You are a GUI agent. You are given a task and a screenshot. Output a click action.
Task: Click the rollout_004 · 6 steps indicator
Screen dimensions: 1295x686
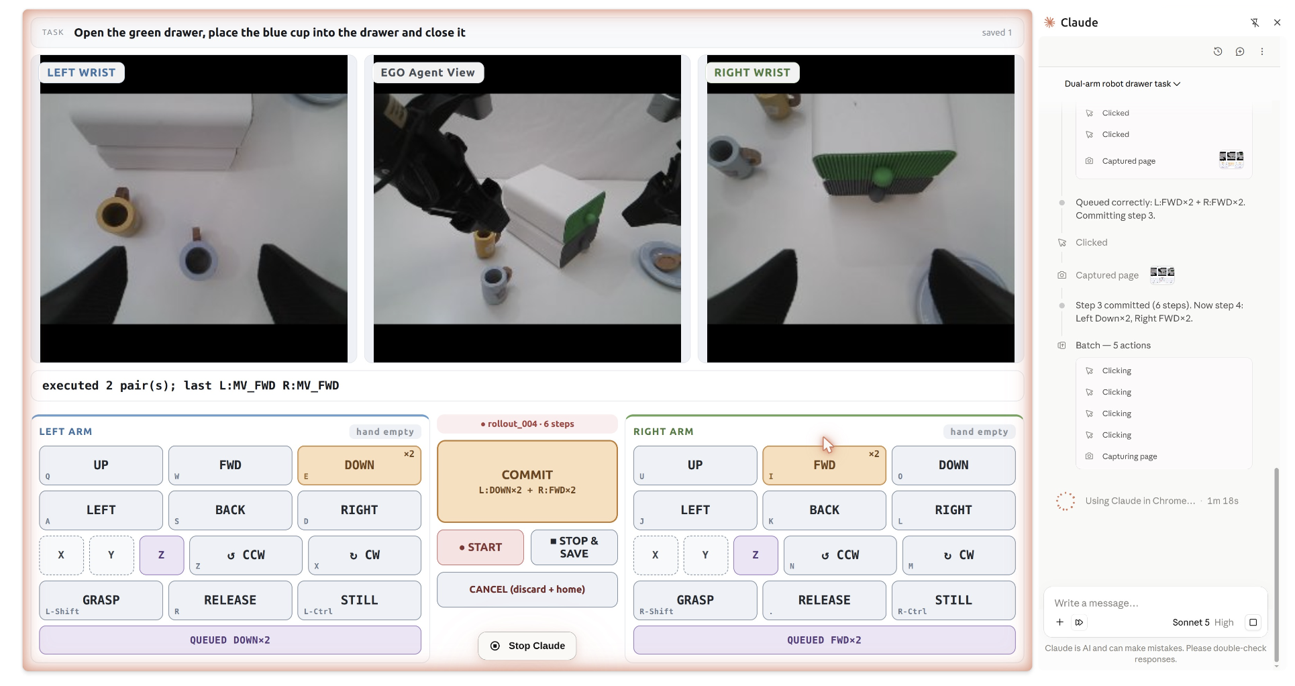527,424
